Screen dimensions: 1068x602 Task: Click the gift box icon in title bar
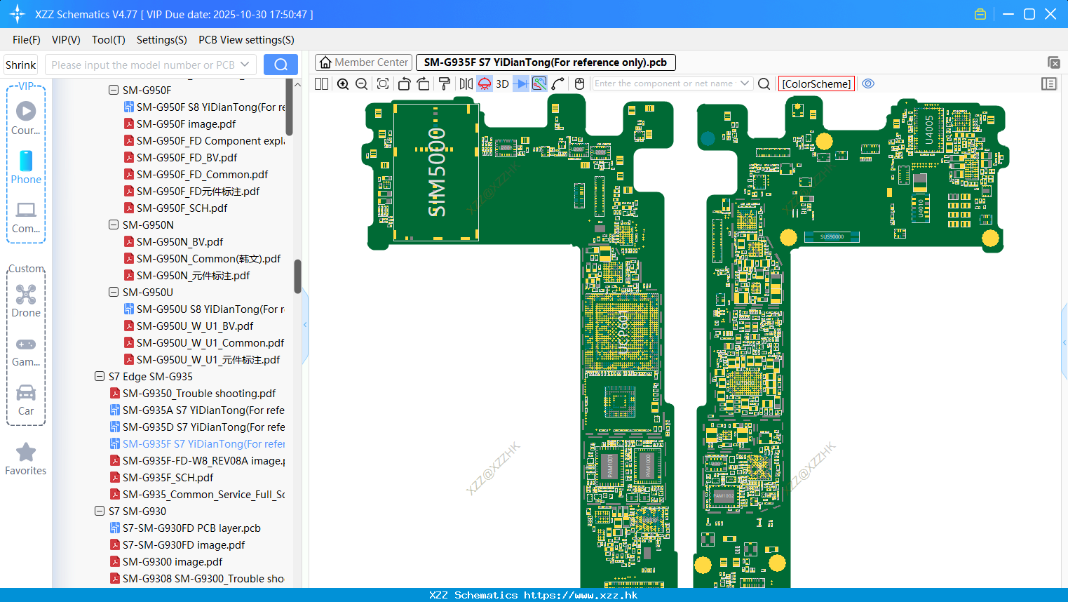tap(980, 14)
